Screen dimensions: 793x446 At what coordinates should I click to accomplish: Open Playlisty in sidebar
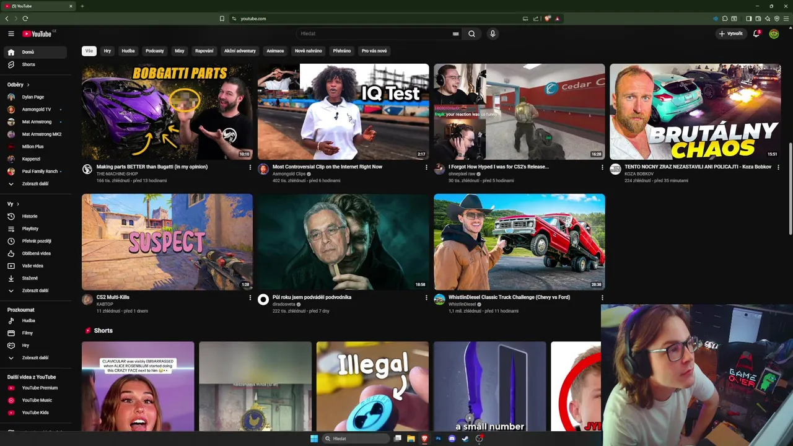(35, 229)
